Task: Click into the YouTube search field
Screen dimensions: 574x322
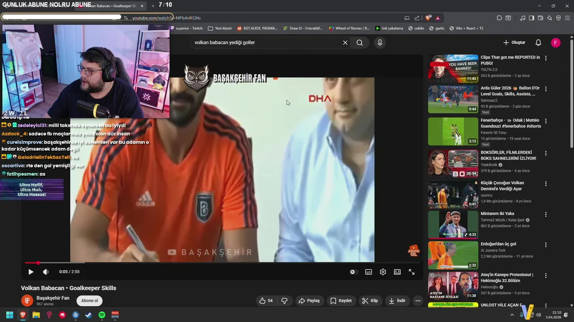Action: 267,42
